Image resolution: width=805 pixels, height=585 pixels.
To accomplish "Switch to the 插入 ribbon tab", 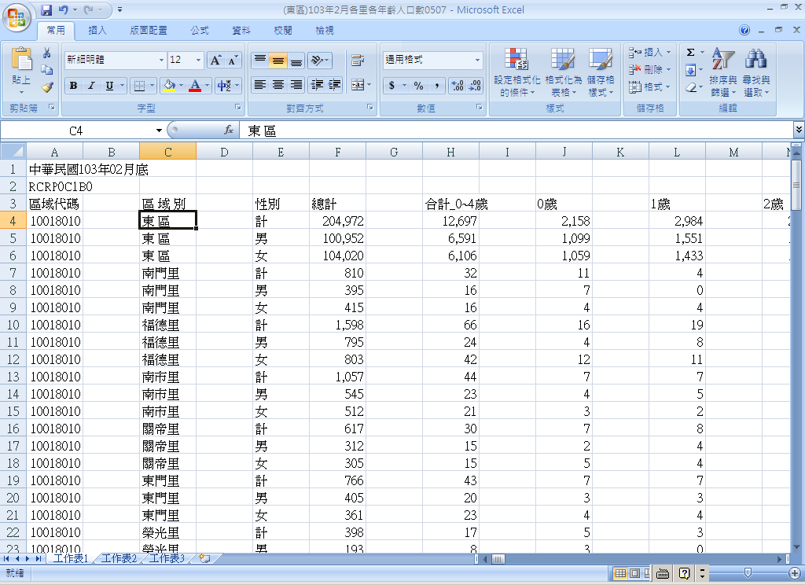I will (97, 31).
